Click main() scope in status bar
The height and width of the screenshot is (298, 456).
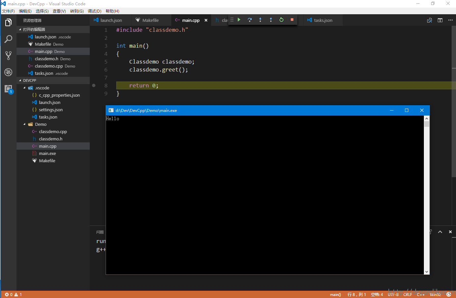click(335, 294)
